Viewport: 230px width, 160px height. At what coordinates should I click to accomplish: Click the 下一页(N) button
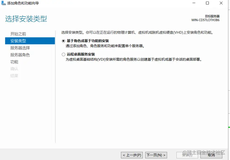pos(156,155)
